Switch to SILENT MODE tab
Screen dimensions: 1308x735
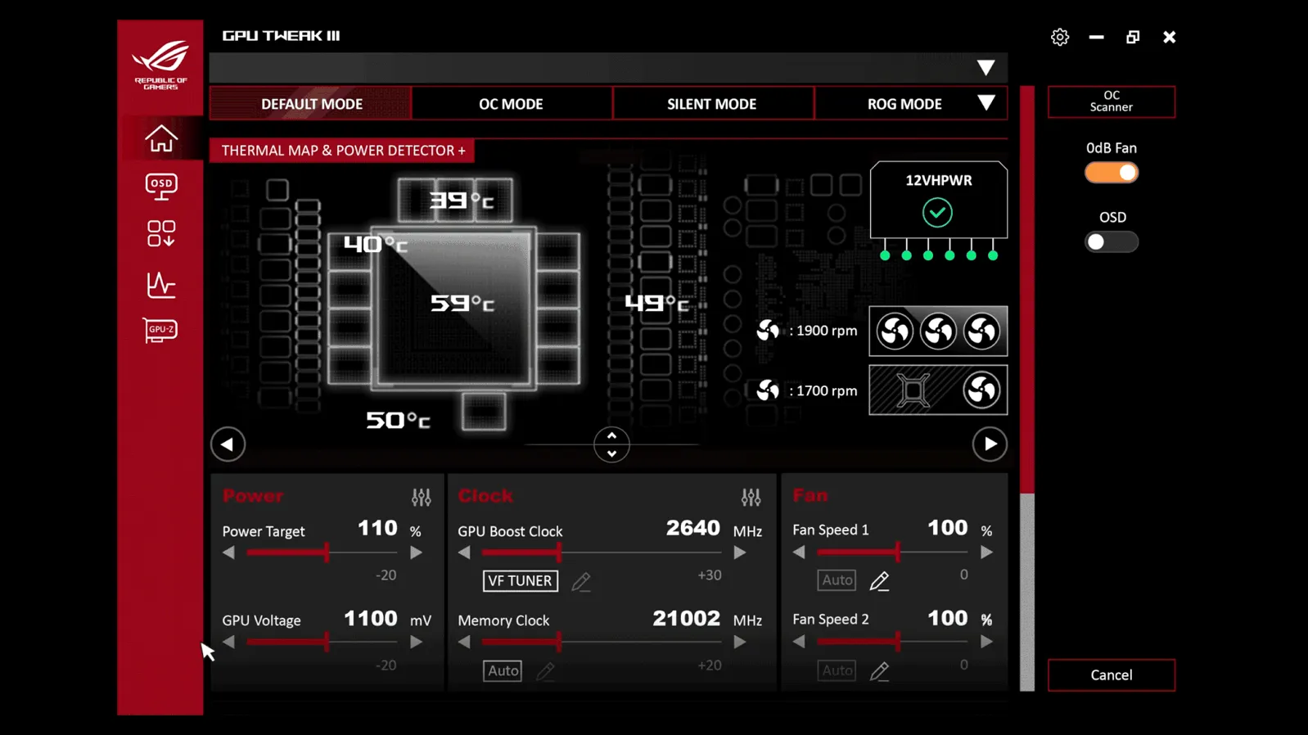[711, 104]
